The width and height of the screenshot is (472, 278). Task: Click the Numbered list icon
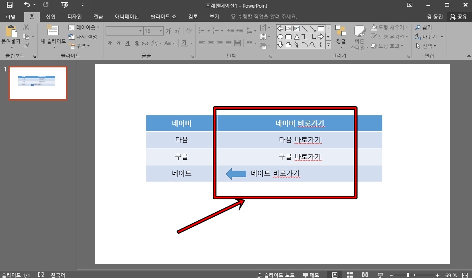point(216,30)
